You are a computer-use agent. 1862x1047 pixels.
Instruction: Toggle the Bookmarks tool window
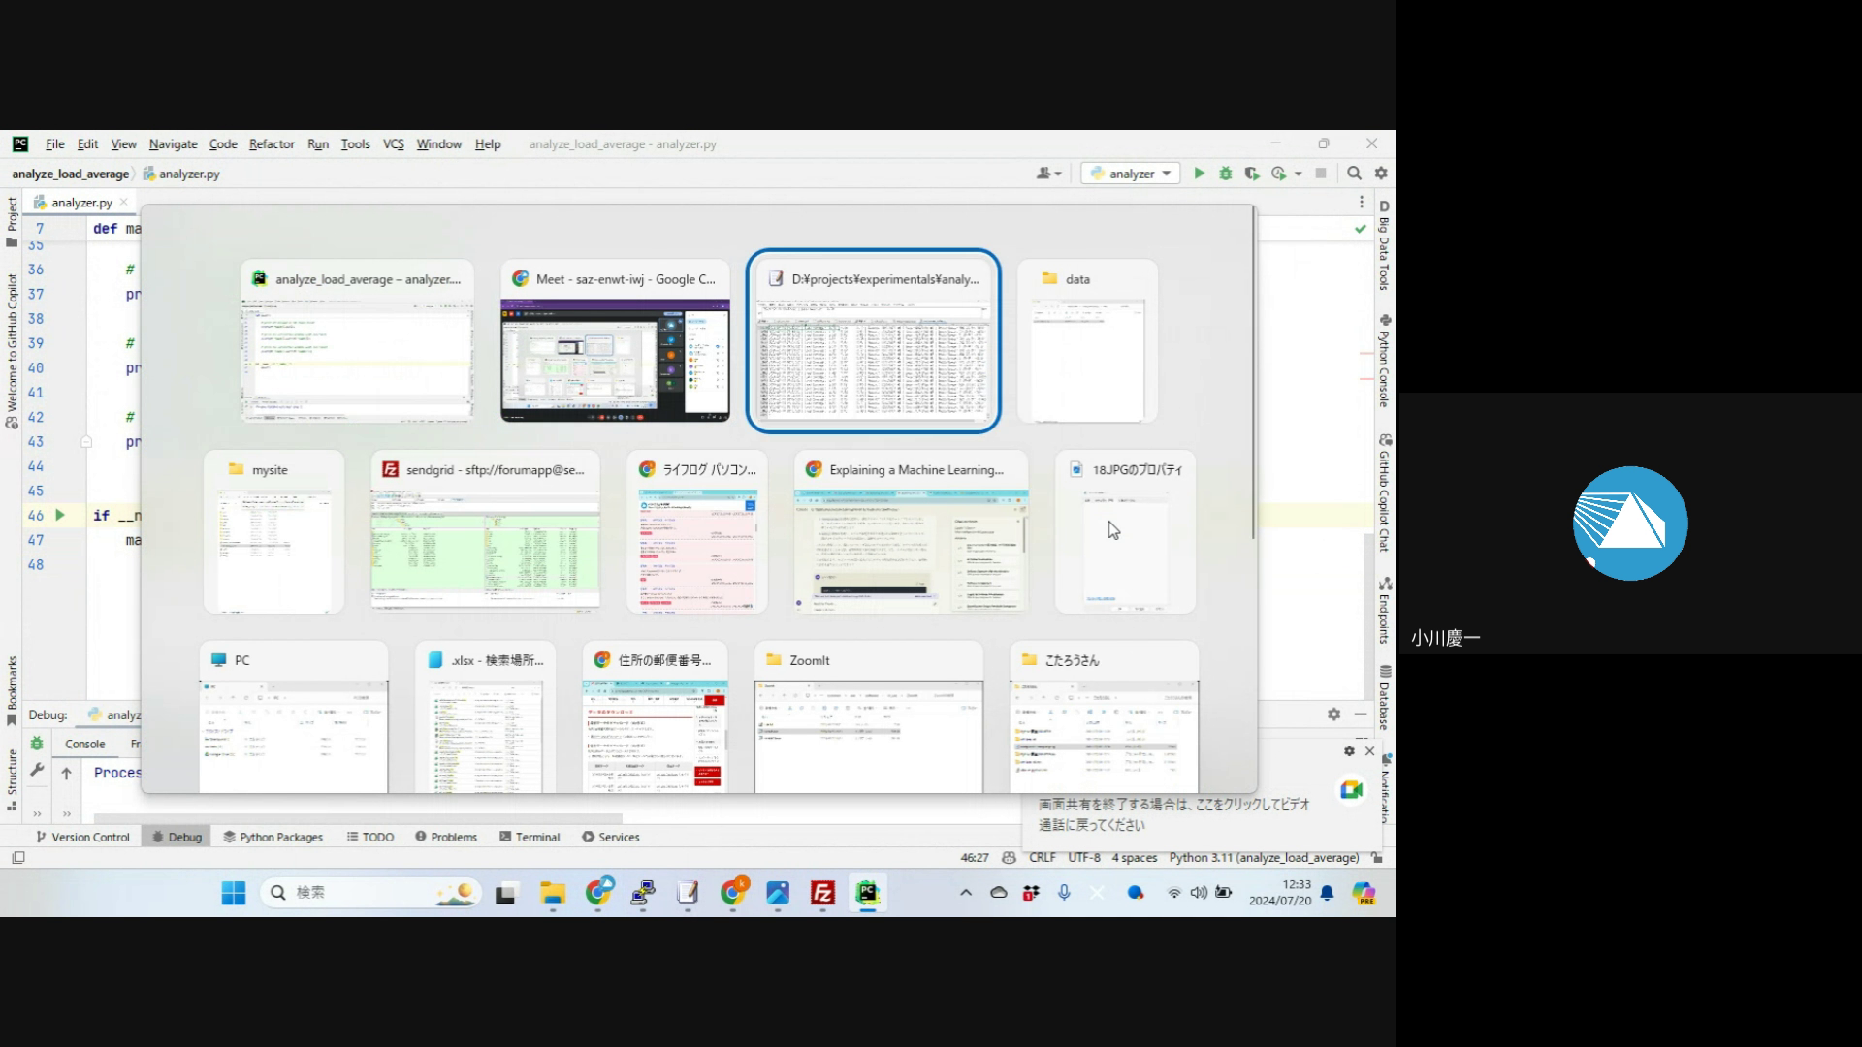12,689
